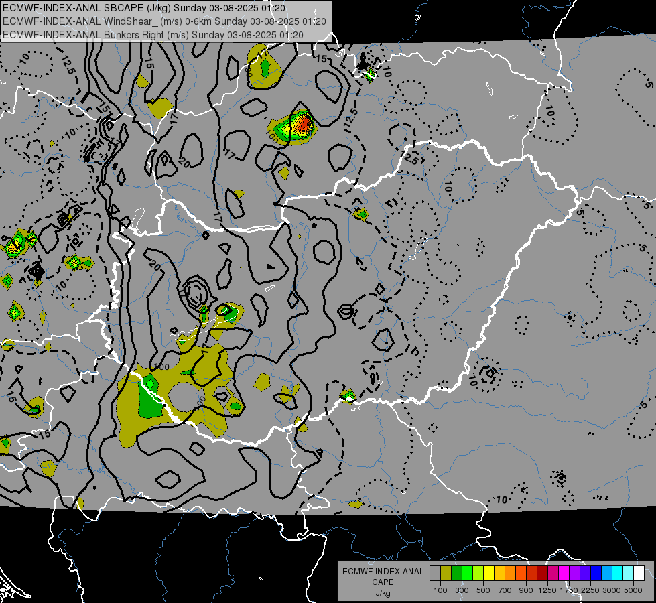This screenshot has width=656, height=603.
Task: Select the olive legend swatch above 100
Action: pos(446,573)
